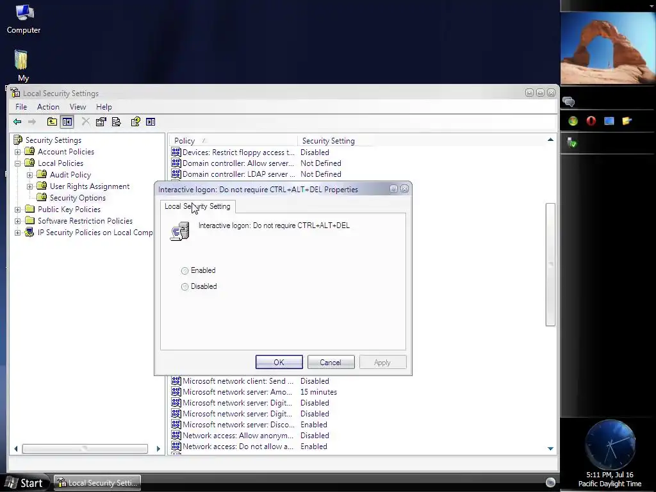Image resolution: width=656 pixels, height=492 pixels.
Task: Select the Public Key Policies tree item
Action: tap(69, 209)
